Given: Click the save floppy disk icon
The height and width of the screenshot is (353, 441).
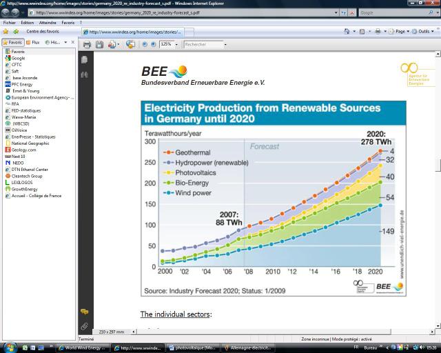Looking at the screenshot, I should pyautogui.click(x=100, y=44).
